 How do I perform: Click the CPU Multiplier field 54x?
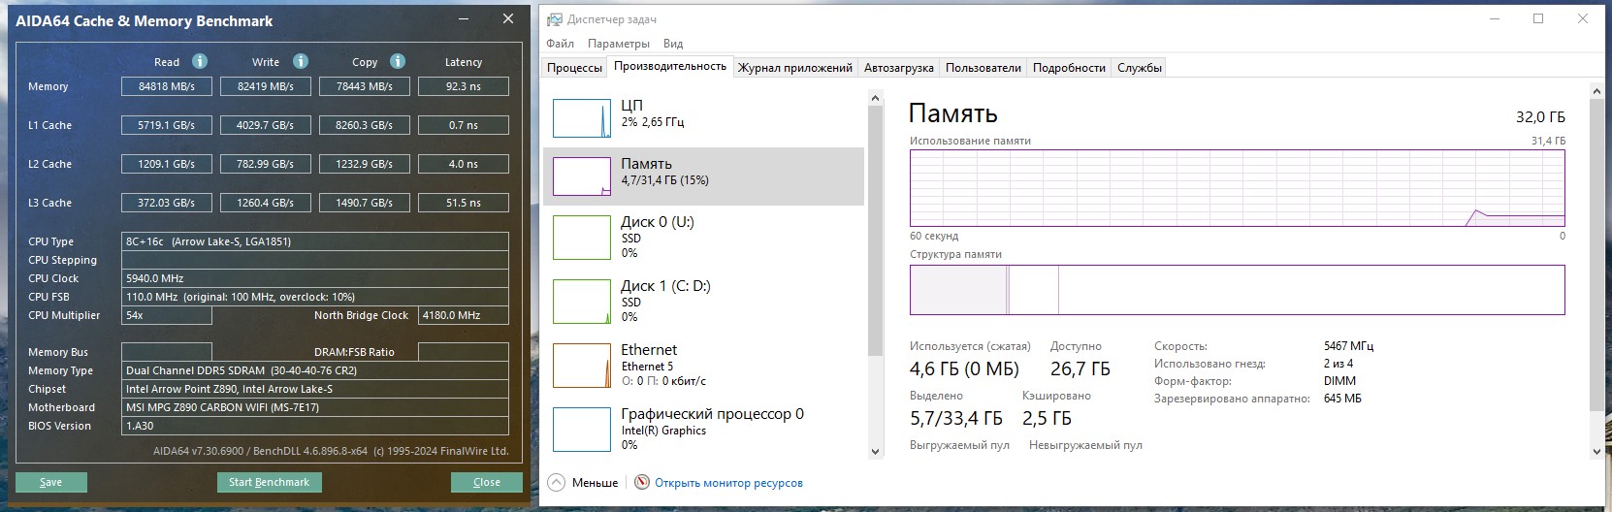tap(167, 315)
